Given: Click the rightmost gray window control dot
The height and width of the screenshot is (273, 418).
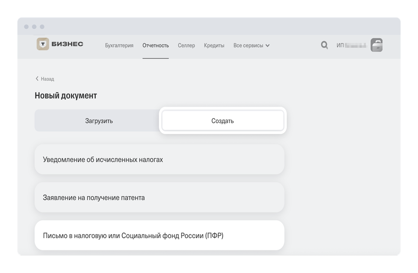Looking at the screenshot, I should click(42, 27).
